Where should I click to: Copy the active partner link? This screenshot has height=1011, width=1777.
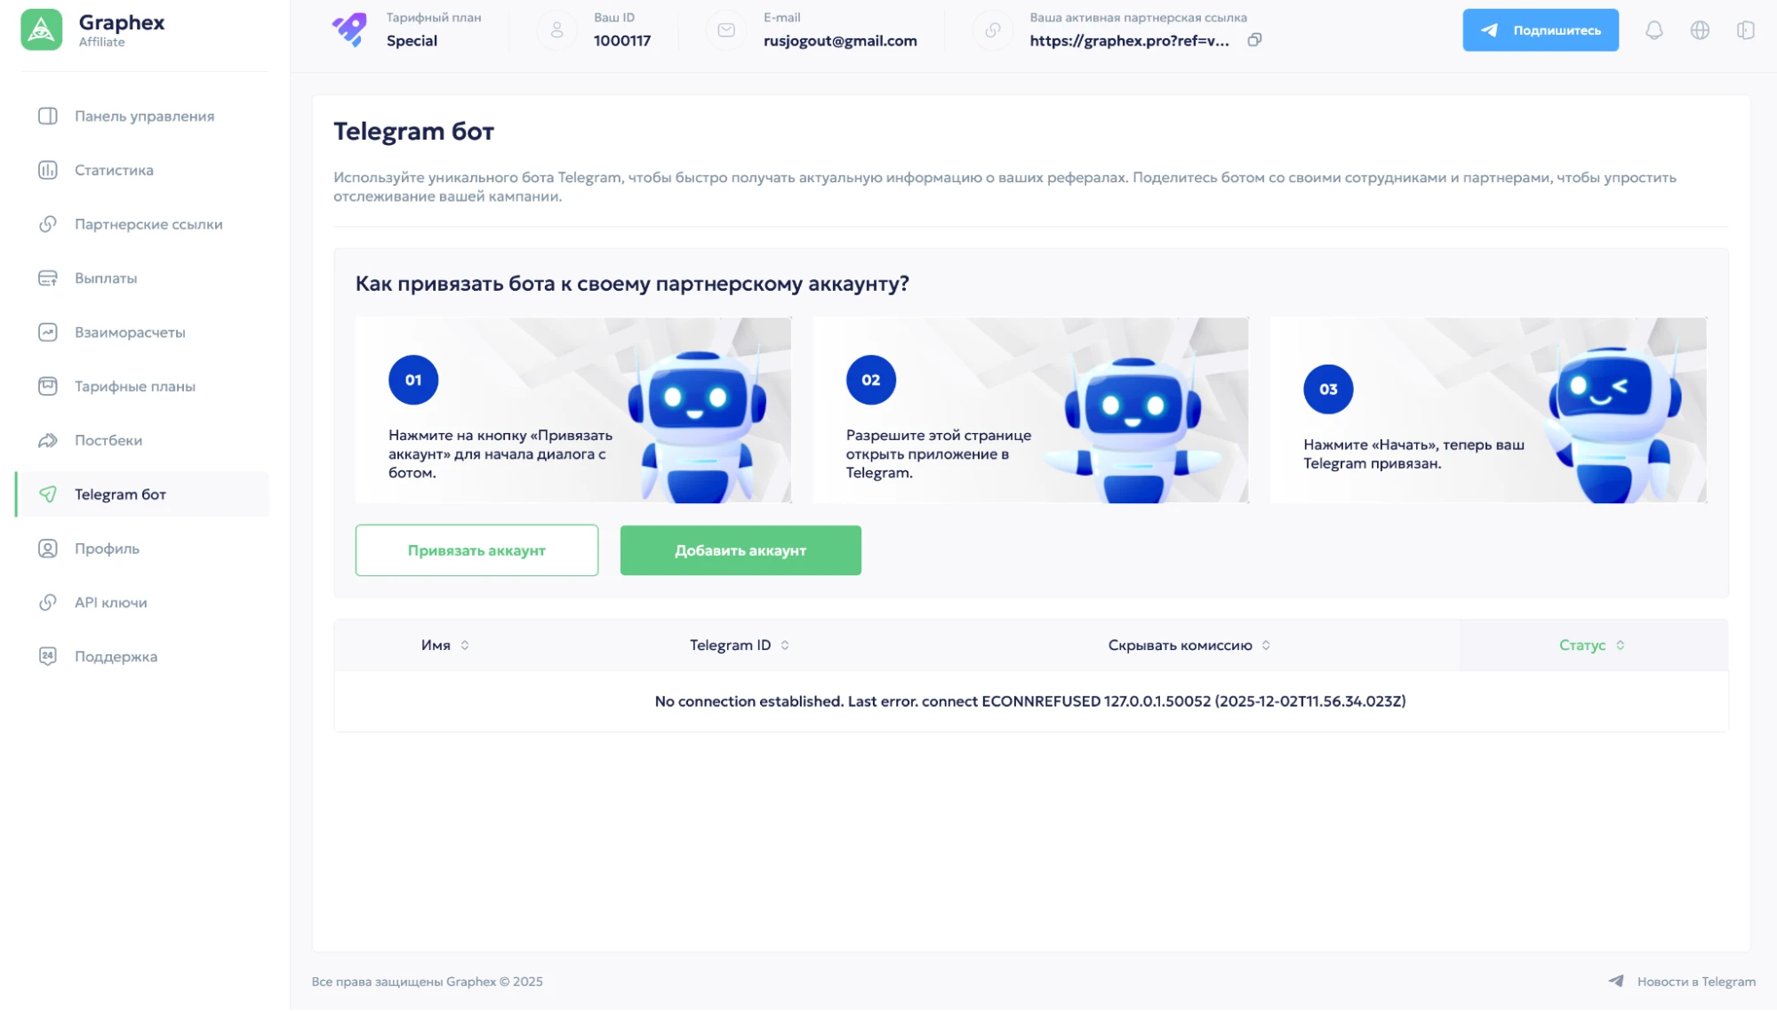1254,40
